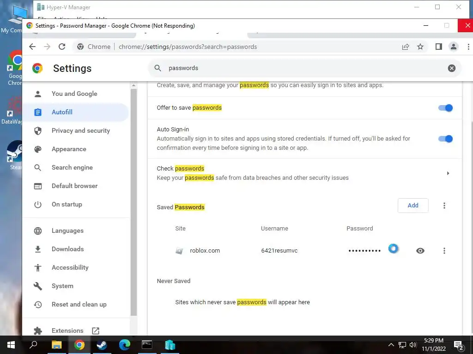Disable the Auto Sign-in toggle

point(446,139)
